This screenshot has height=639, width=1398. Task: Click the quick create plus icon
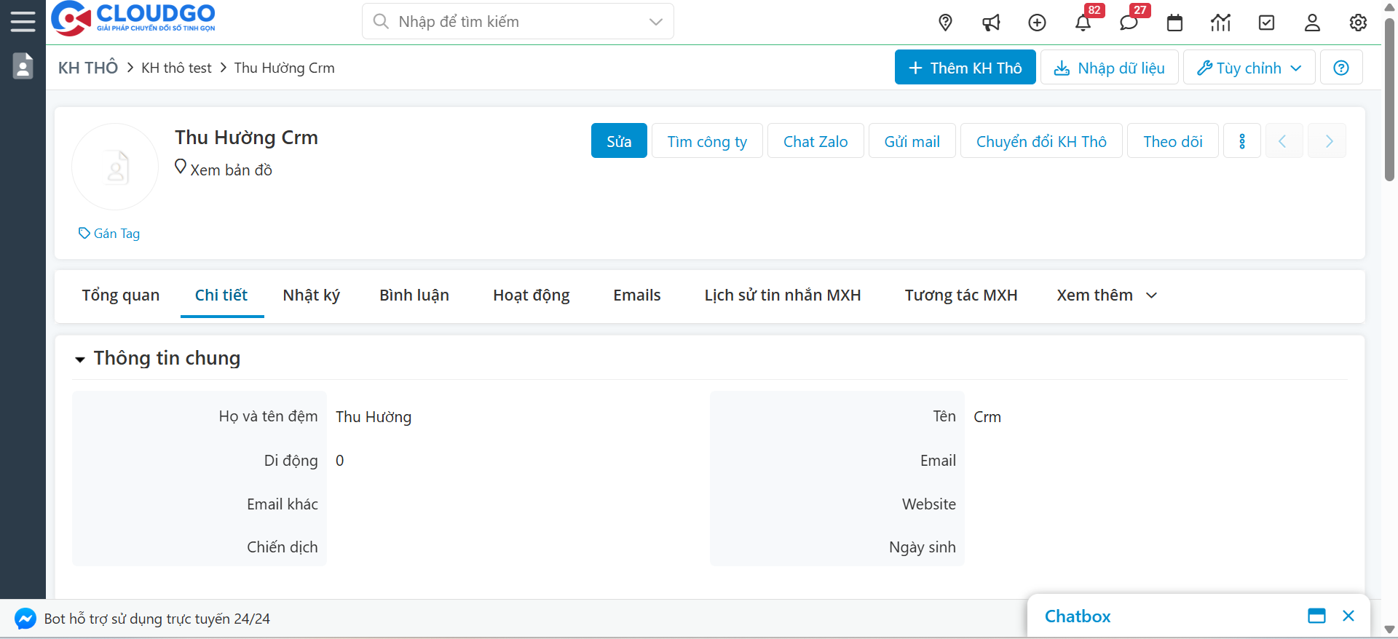pyautogui.click(x=1037, y=23)
